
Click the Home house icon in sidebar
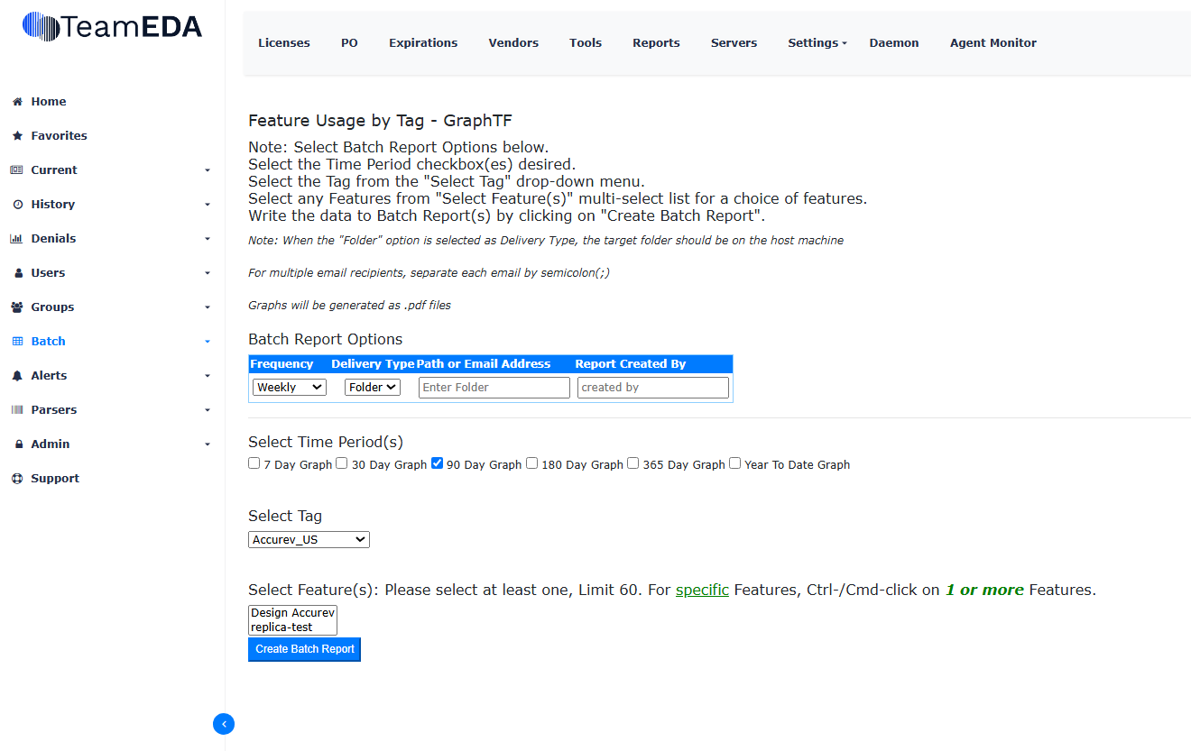pos(16,102)
